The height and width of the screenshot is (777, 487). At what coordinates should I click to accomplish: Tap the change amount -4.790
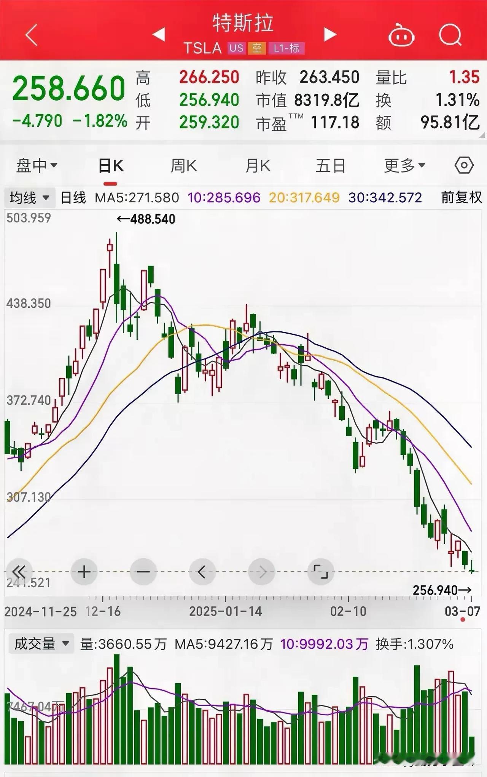pyautogui.click(x=37, y=121)
